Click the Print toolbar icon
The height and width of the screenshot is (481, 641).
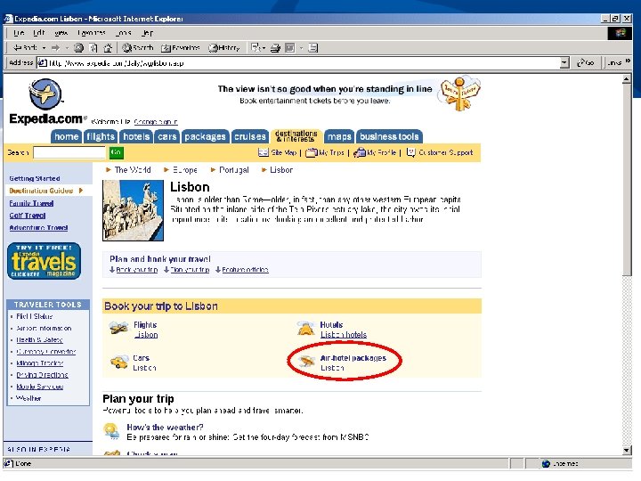(x=275, y=48)
